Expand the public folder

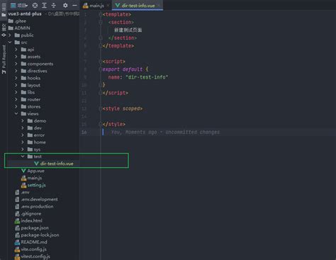[10, 35]
